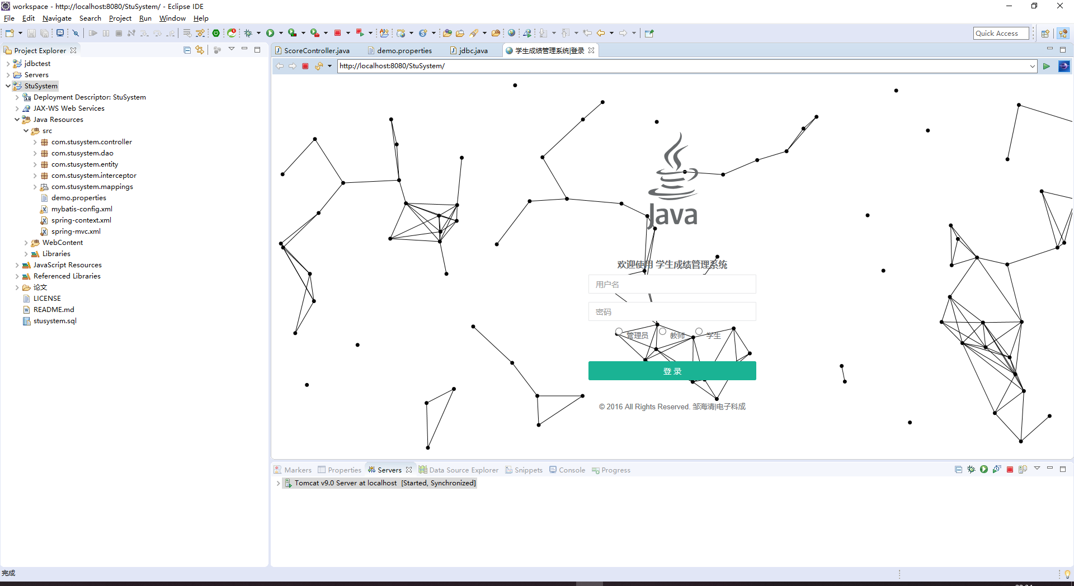Click the Publish to server icon
This screenshot has height=586, width=1074.
pyautogui.click(x=1023, y=469)
